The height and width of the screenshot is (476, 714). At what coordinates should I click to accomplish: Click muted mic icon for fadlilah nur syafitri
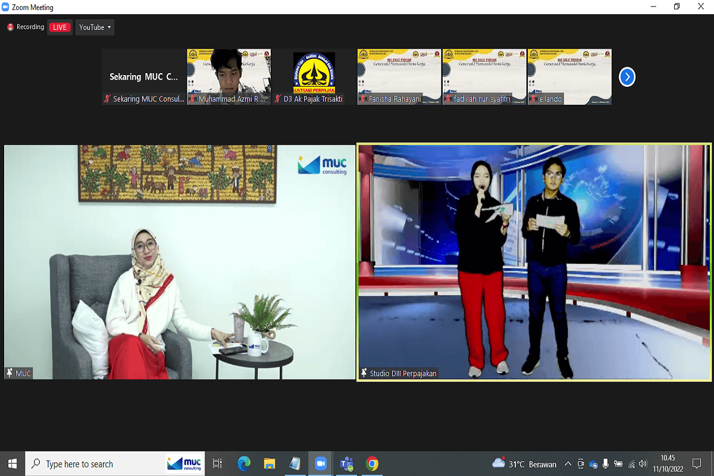point(448,99)
